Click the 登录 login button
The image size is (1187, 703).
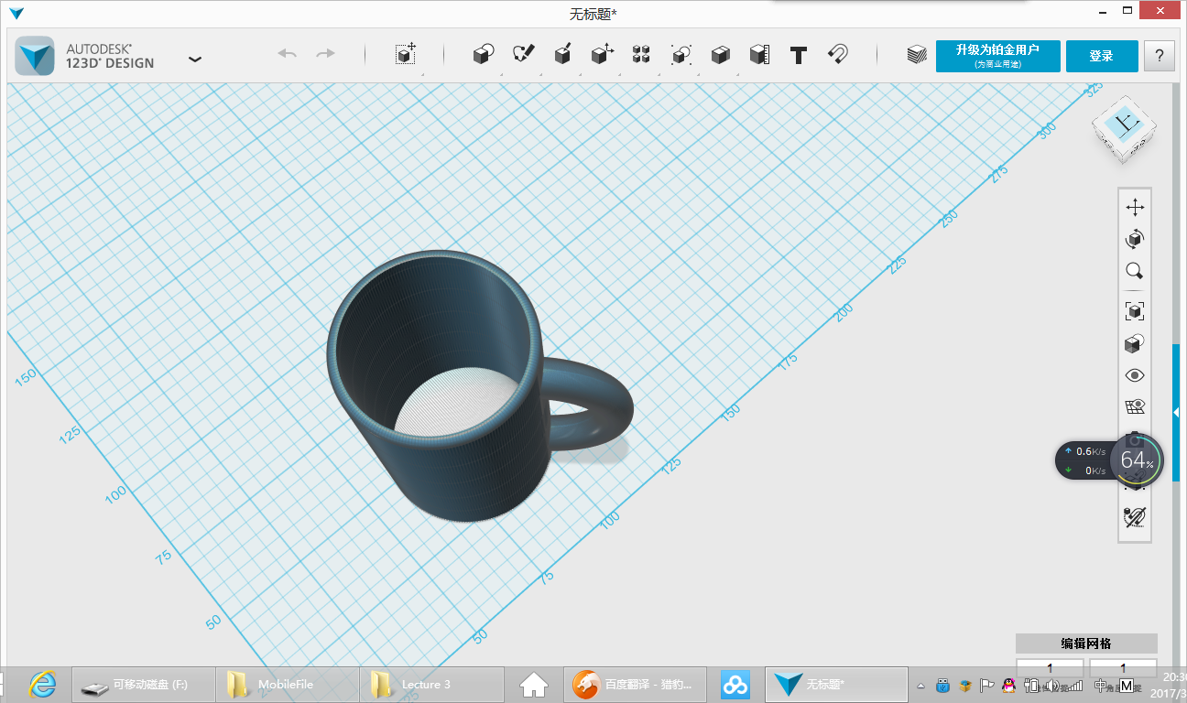(1102, 56)
